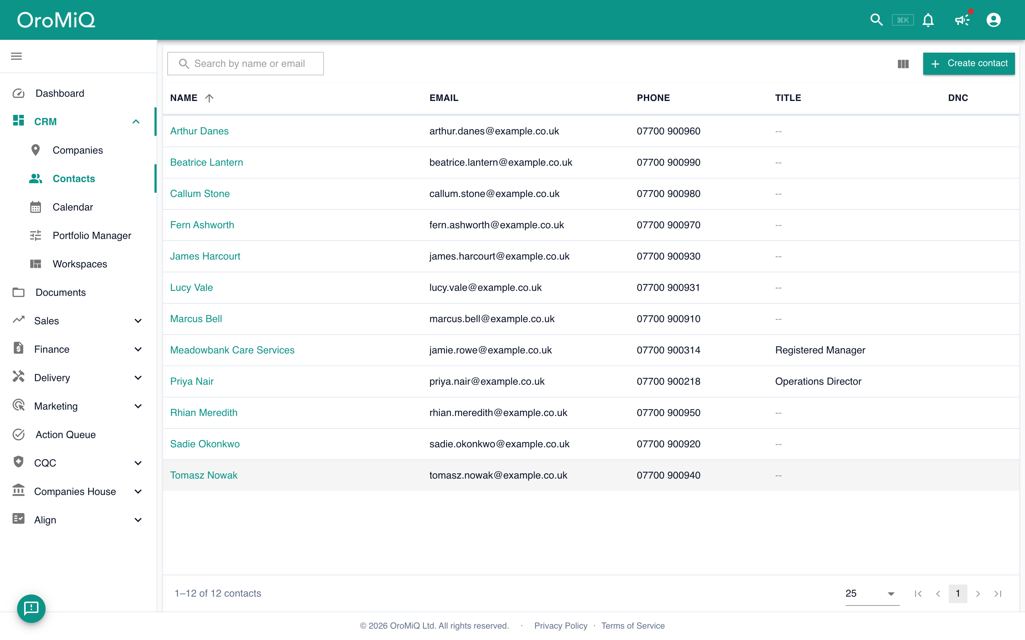Click email lucy.vale@example.co.uk
This screenshot has width=1025, height=640.
click(x=485, y=287)
